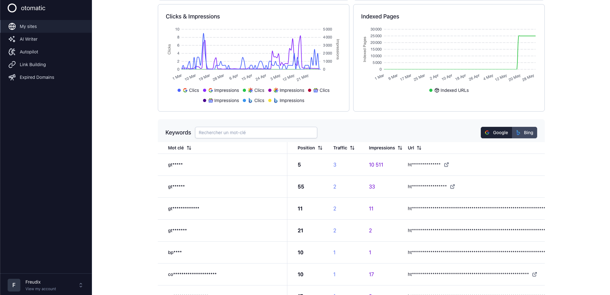Open My sites globe icon
Screen dimensions: 610x295
12,26
